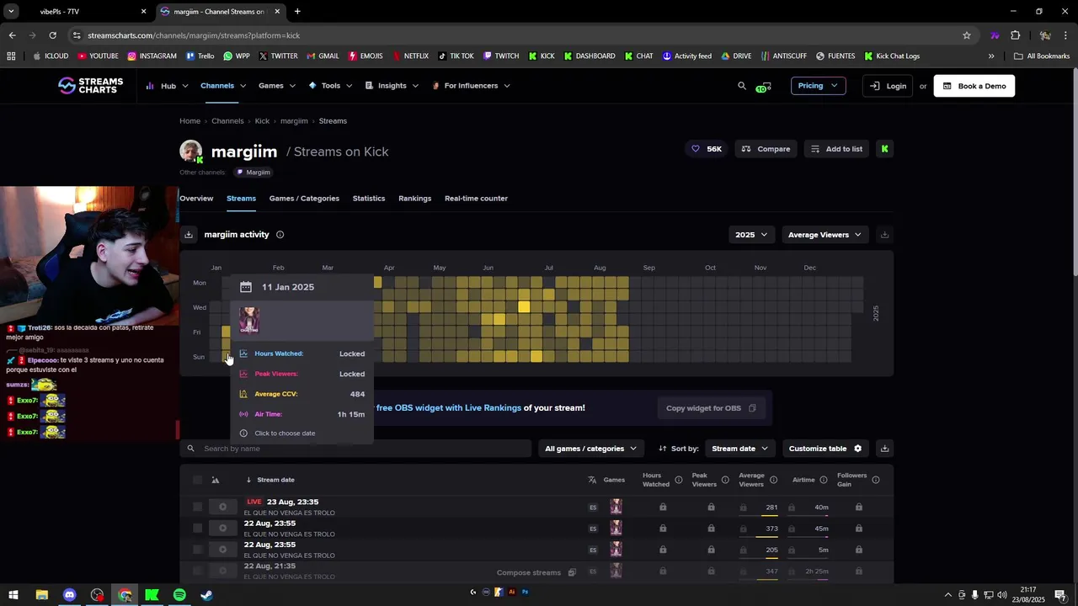
Task: Click info icon for Hours Watched column
Action: tap(679, 480)
